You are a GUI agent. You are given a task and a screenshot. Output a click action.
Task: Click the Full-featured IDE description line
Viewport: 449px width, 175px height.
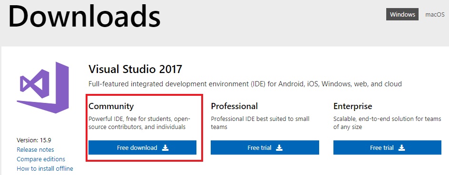click(x=245, y=84)
